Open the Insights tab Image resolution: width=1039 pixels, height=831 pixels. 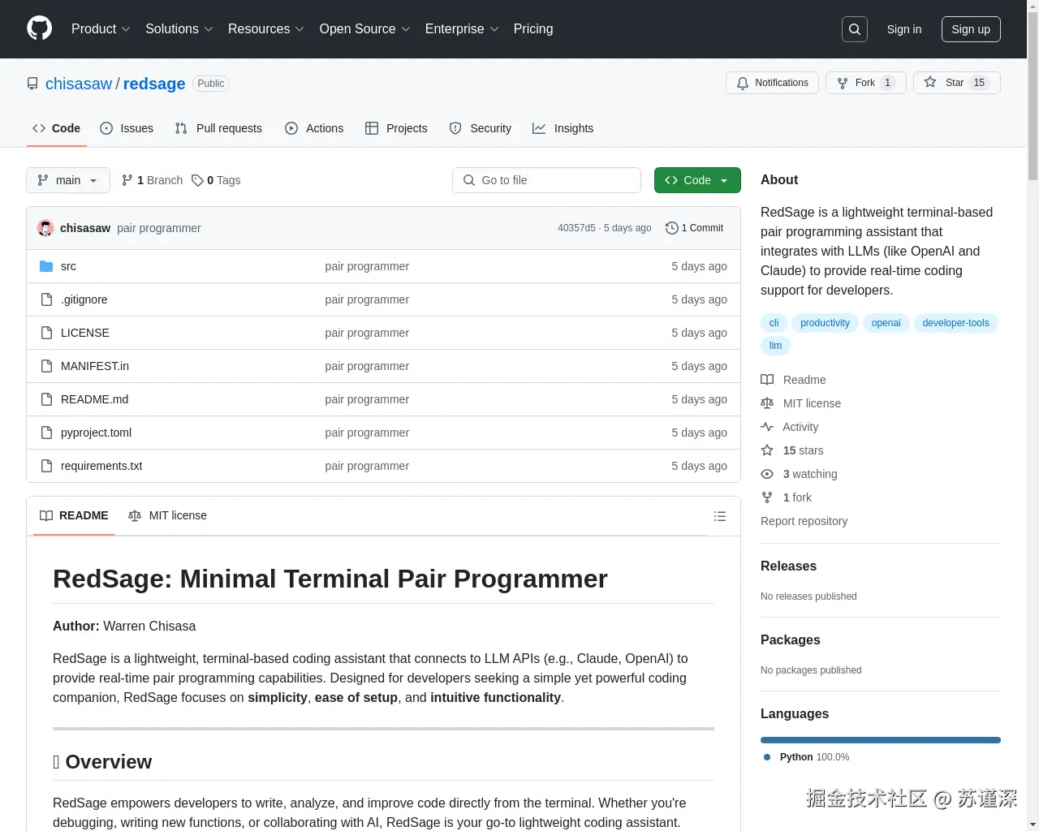[x=563, y=127]
